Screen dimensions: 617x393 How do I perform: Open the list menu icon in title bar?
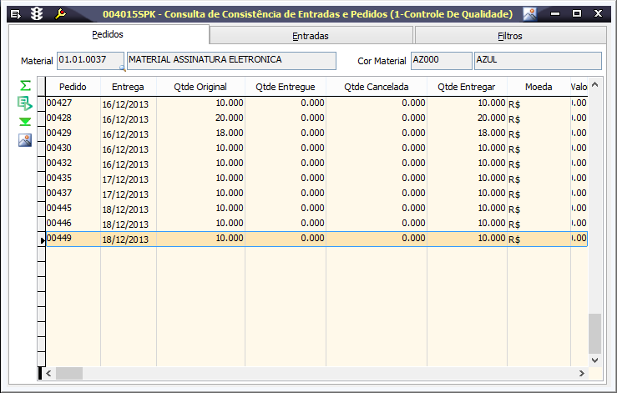tap(15, 14)
